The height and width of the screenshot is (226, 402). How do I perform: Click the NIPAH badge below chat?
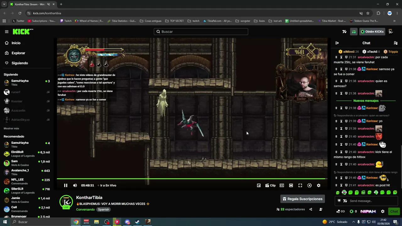click(x=368, y=212)
